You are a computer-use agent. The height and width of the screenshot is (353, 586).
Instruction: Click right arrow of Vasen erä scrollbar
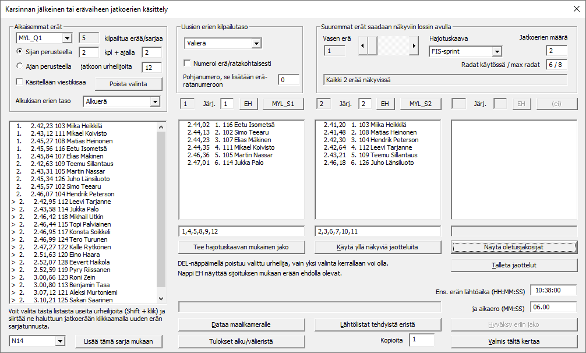414,45
